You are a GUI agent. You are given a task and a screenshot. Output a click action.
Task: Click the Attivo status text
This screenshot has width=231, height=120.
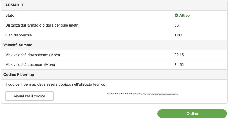(184, 15)
